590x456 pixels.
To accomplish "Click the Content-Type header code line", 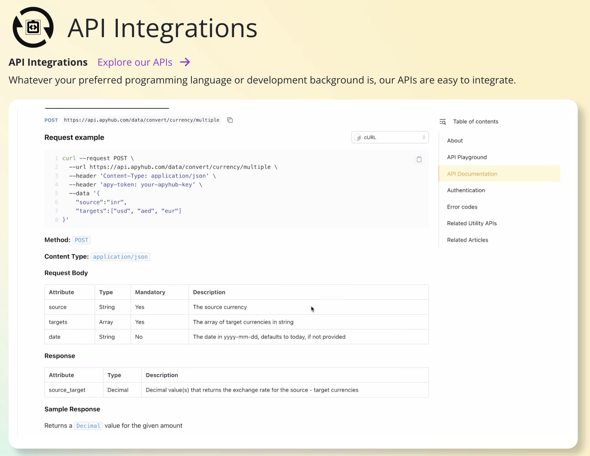I will coord(143,176).
